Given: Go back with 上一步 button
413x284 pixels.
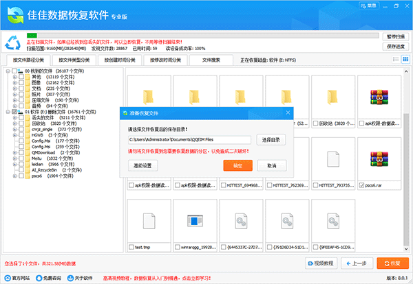Looking at the screenshot, I should tap(357, 263).
